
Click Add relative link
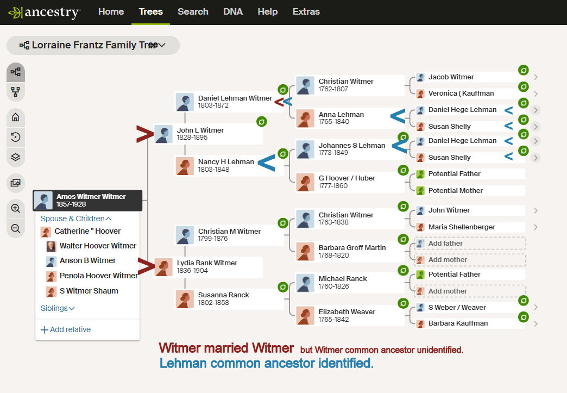[66, 329]
